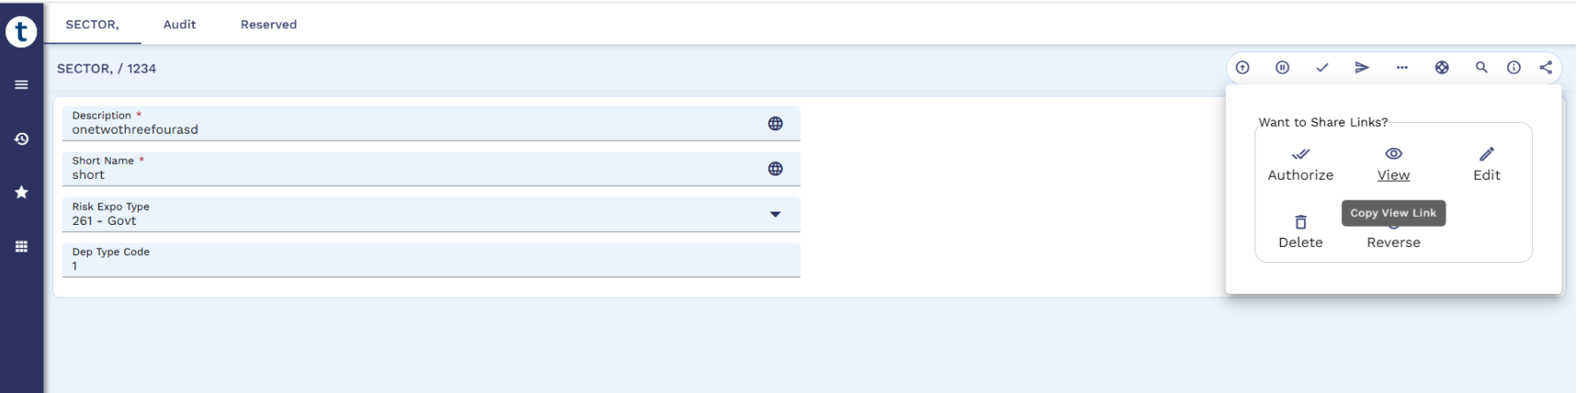This screenshot has width=1589, height=393.
Task: Click the checkmark validate toolbar icon
Action: pos(1322,67)
